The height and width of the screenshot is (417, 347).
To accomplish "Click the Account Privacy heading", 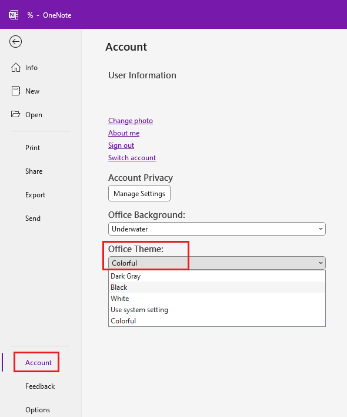I will [x=141, y=178].
